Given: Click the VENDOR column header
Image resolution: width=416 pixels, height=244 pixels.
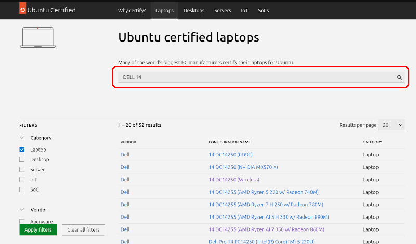Looking at the screenshot, I should [128, 142].
